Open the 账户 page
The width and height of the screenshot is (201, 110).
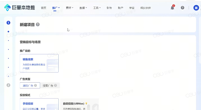click(x=120, y=8)
